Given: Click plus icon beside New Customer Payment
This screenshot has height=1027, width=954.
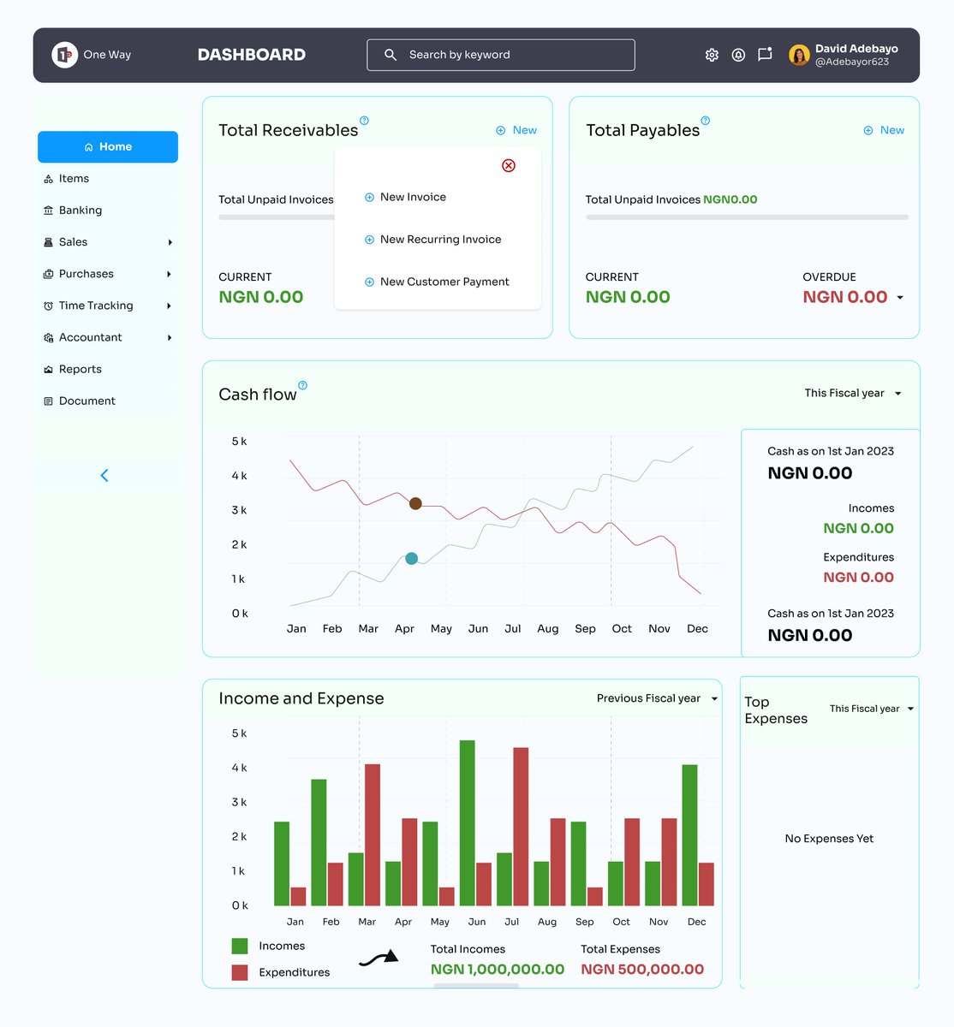Looking at the screenshot, I should coord(369,282).
